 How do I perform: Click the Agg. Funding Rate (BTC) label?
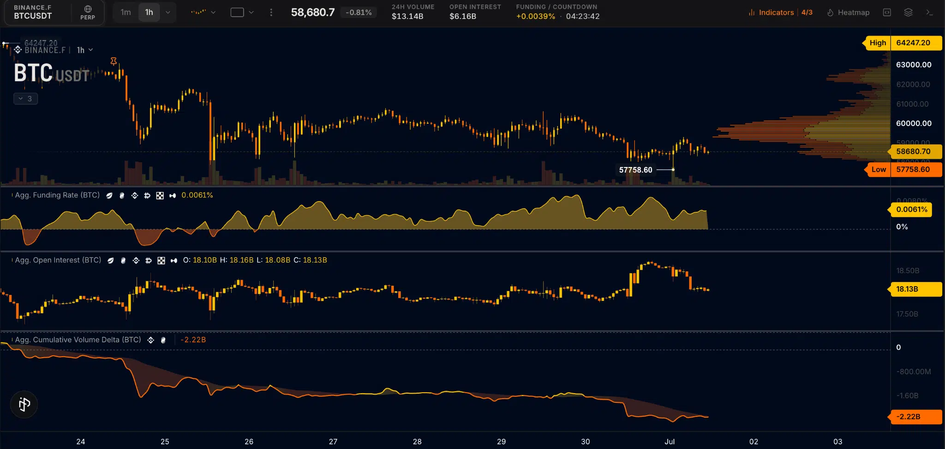pyautogui.click(x=57, y=195)
